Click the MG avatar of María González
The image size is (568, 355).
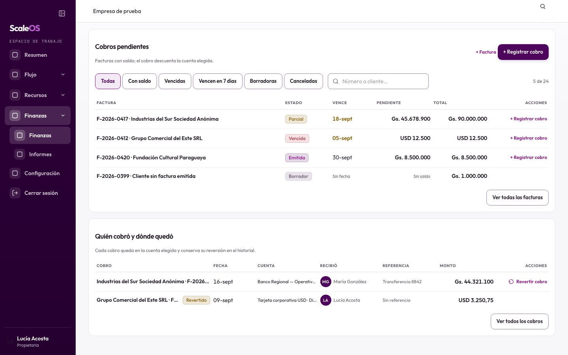[x=325, y=282]
